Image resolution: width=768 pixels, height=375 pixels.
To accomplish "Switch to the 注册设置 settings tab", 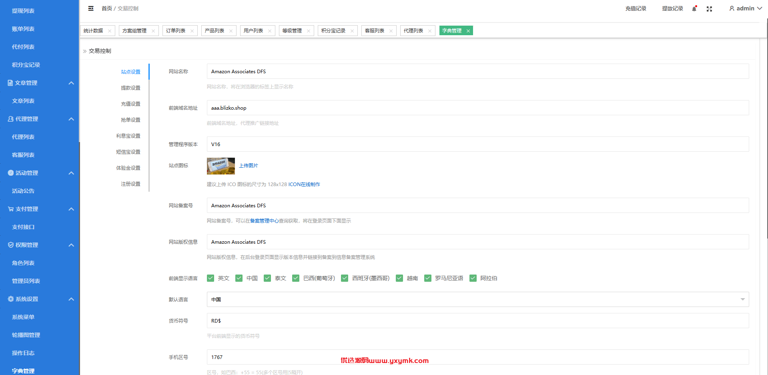I will tap(131, 184).
